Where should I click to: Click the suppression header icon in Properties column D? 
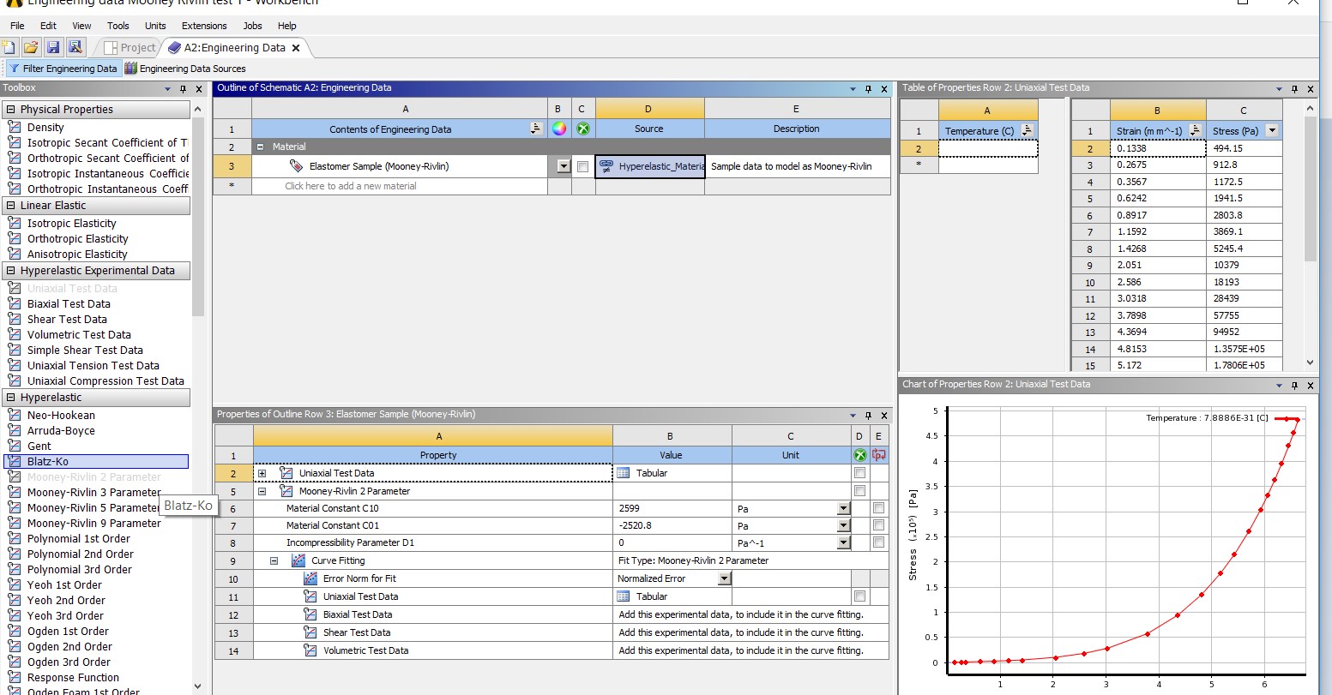tap(859, 455)
